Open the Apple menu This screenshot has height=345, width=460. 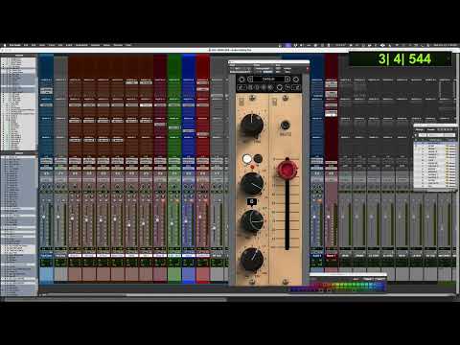point(4,45)
